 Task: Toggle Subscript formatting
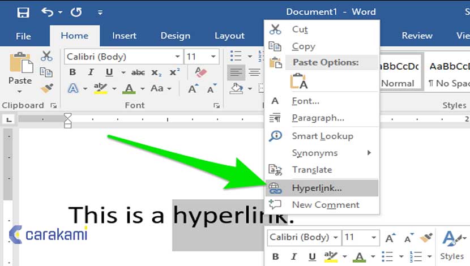pos(156,72)
